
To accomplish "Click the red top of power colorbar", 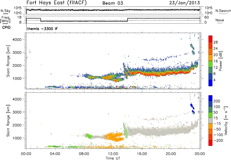I will click(x=210, y=38).
